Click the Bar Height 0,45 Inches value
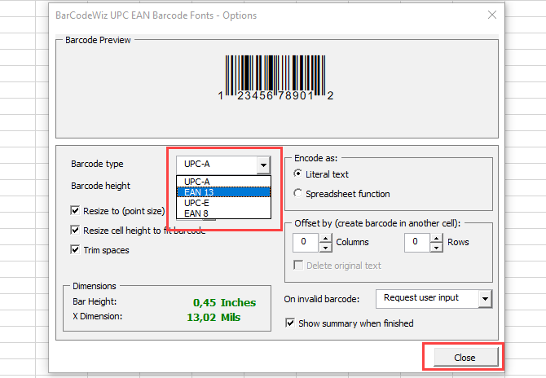546x378 pixels. pyautogui.click(x=225, y=302)
